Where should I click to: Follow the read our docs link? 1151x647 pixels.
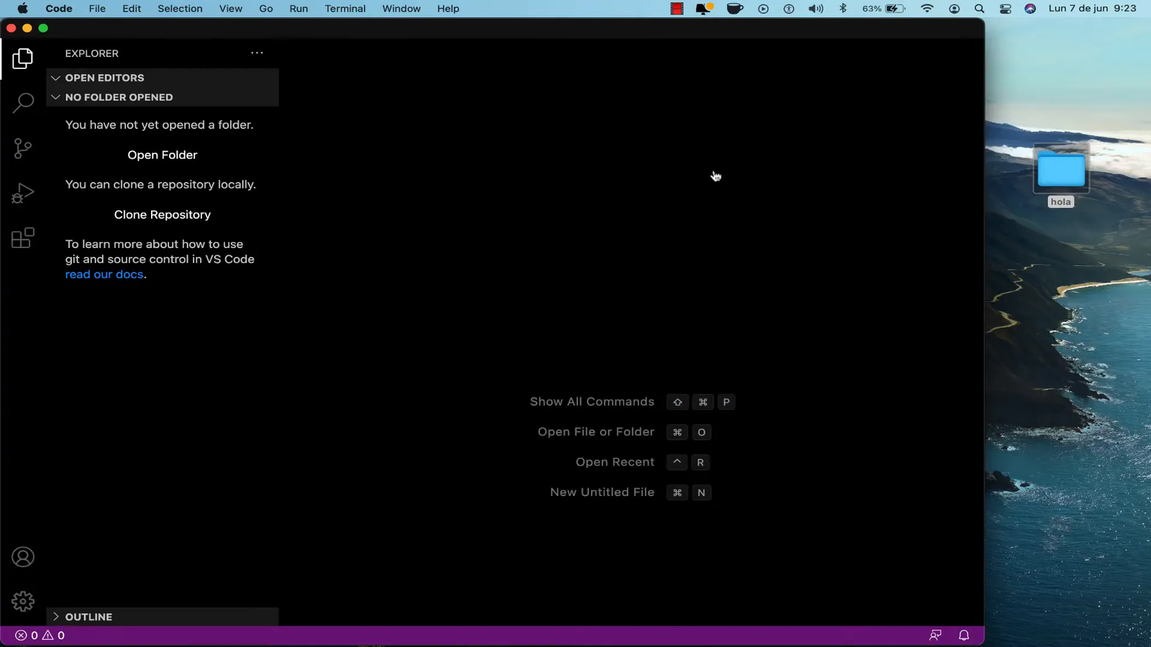point(104,275)
